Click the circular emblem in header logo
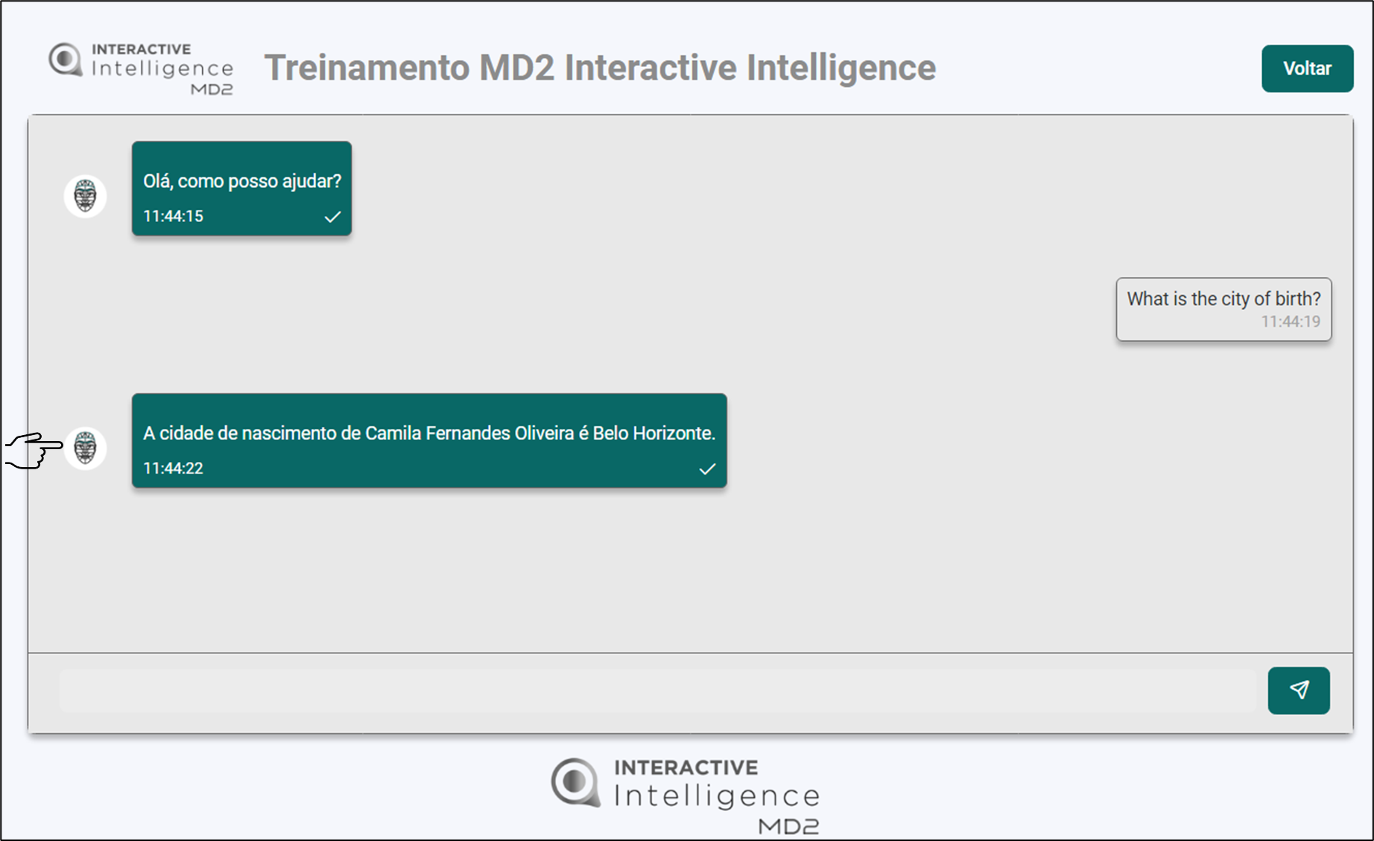 66,60
